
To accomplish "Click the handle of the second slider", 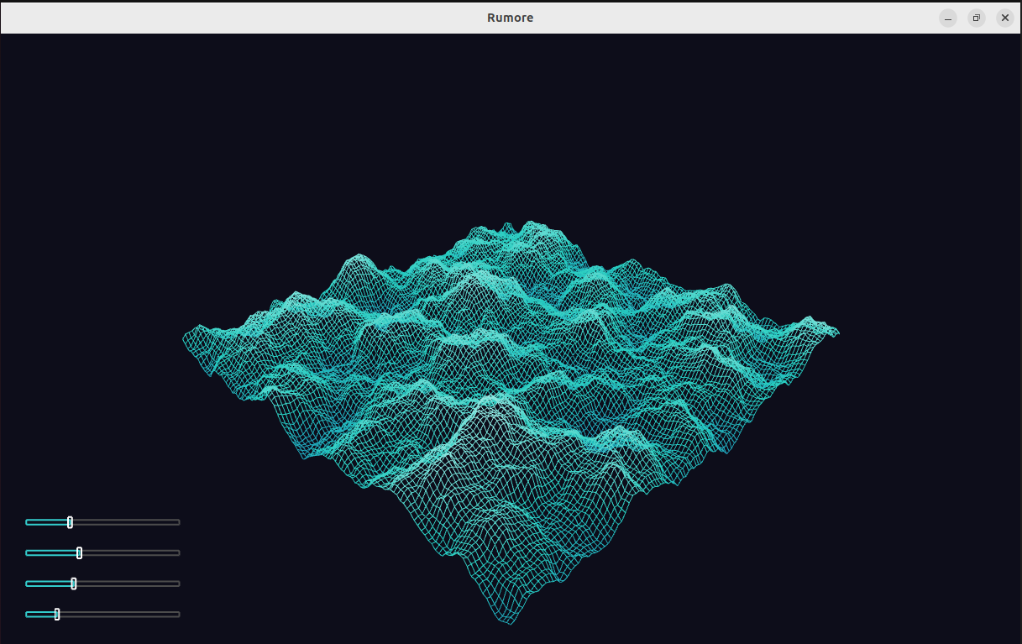I will pyautogui.click(x=79, y=552).
